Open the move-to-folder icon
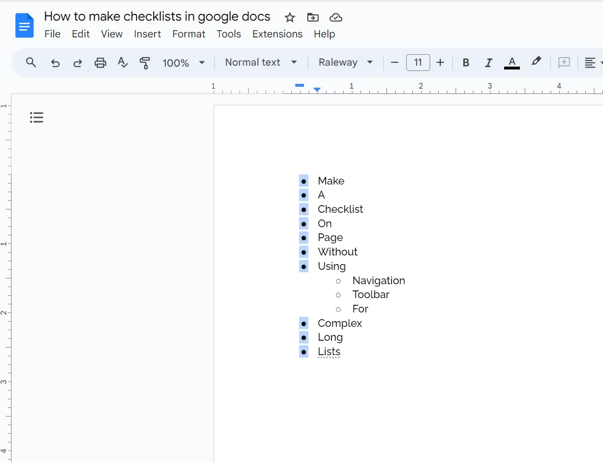Viewport: 603px width, 462px height. [313, 17]
